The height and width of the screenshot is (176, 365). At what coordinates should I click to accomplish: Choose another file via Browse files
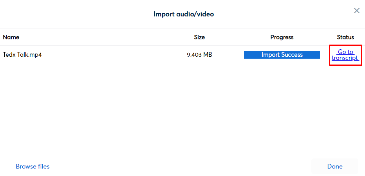[x=33, y=167]
